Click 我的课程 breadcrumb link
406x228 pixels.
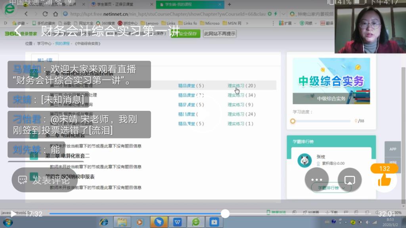(62, 44)
